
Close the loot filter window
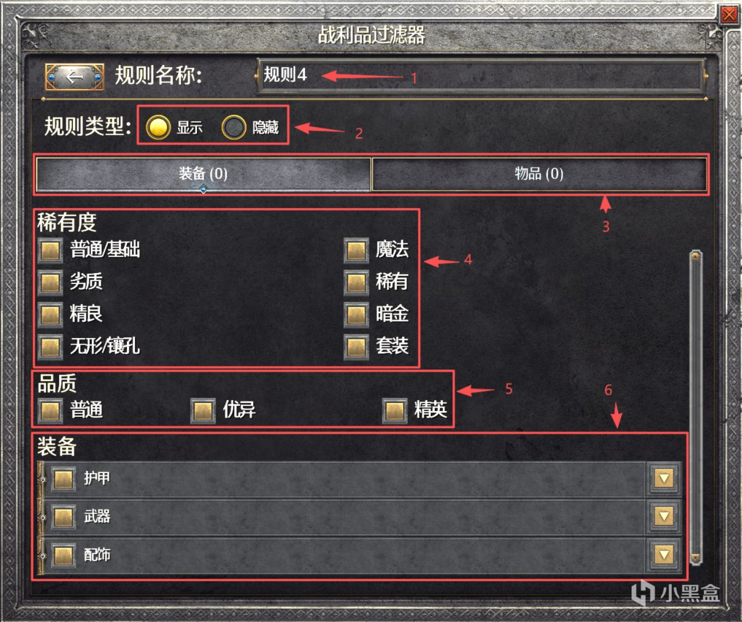729,16
